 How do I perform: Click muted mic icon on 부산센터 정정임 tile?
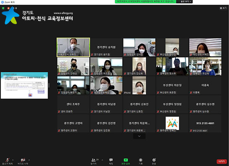158,111
